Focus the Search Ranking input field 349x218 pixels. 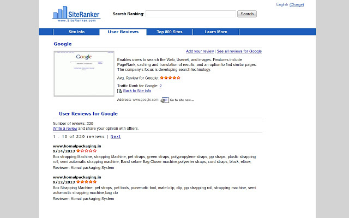(x=190, y=14)
